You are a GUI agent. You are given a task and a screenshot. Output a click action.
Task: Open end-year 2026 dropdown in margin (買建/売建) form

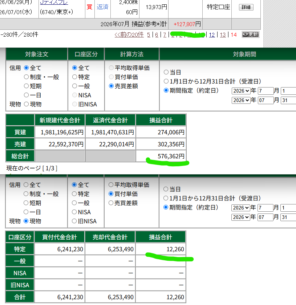241,100
